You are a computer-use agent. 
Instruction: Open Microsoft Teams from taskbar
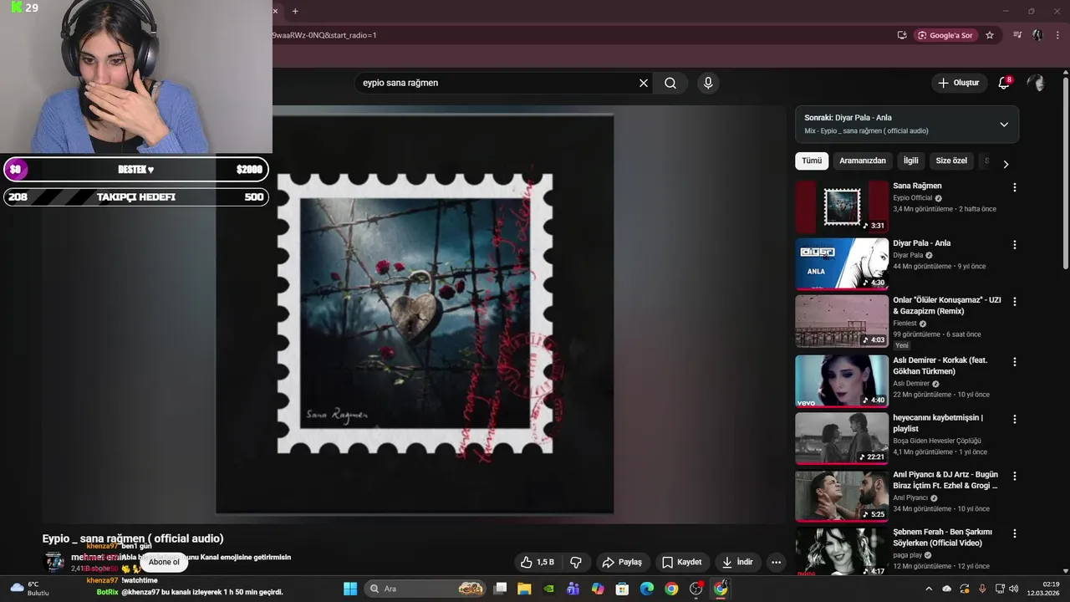pos(573,589)
